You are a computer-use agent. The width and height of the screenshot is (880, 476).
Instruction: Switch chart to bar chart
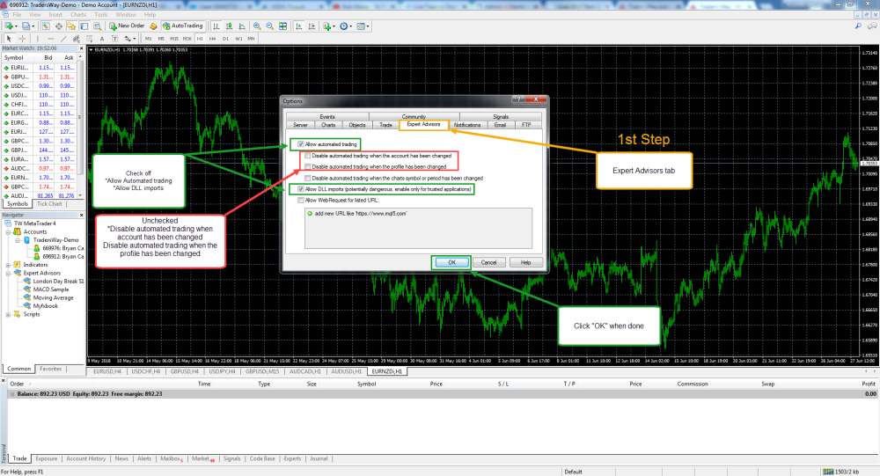point(216,26)
